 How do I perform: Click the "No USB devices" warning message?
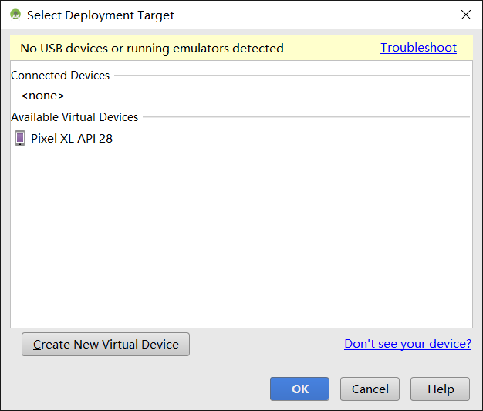pyautogui.click(x=152, y=48)
